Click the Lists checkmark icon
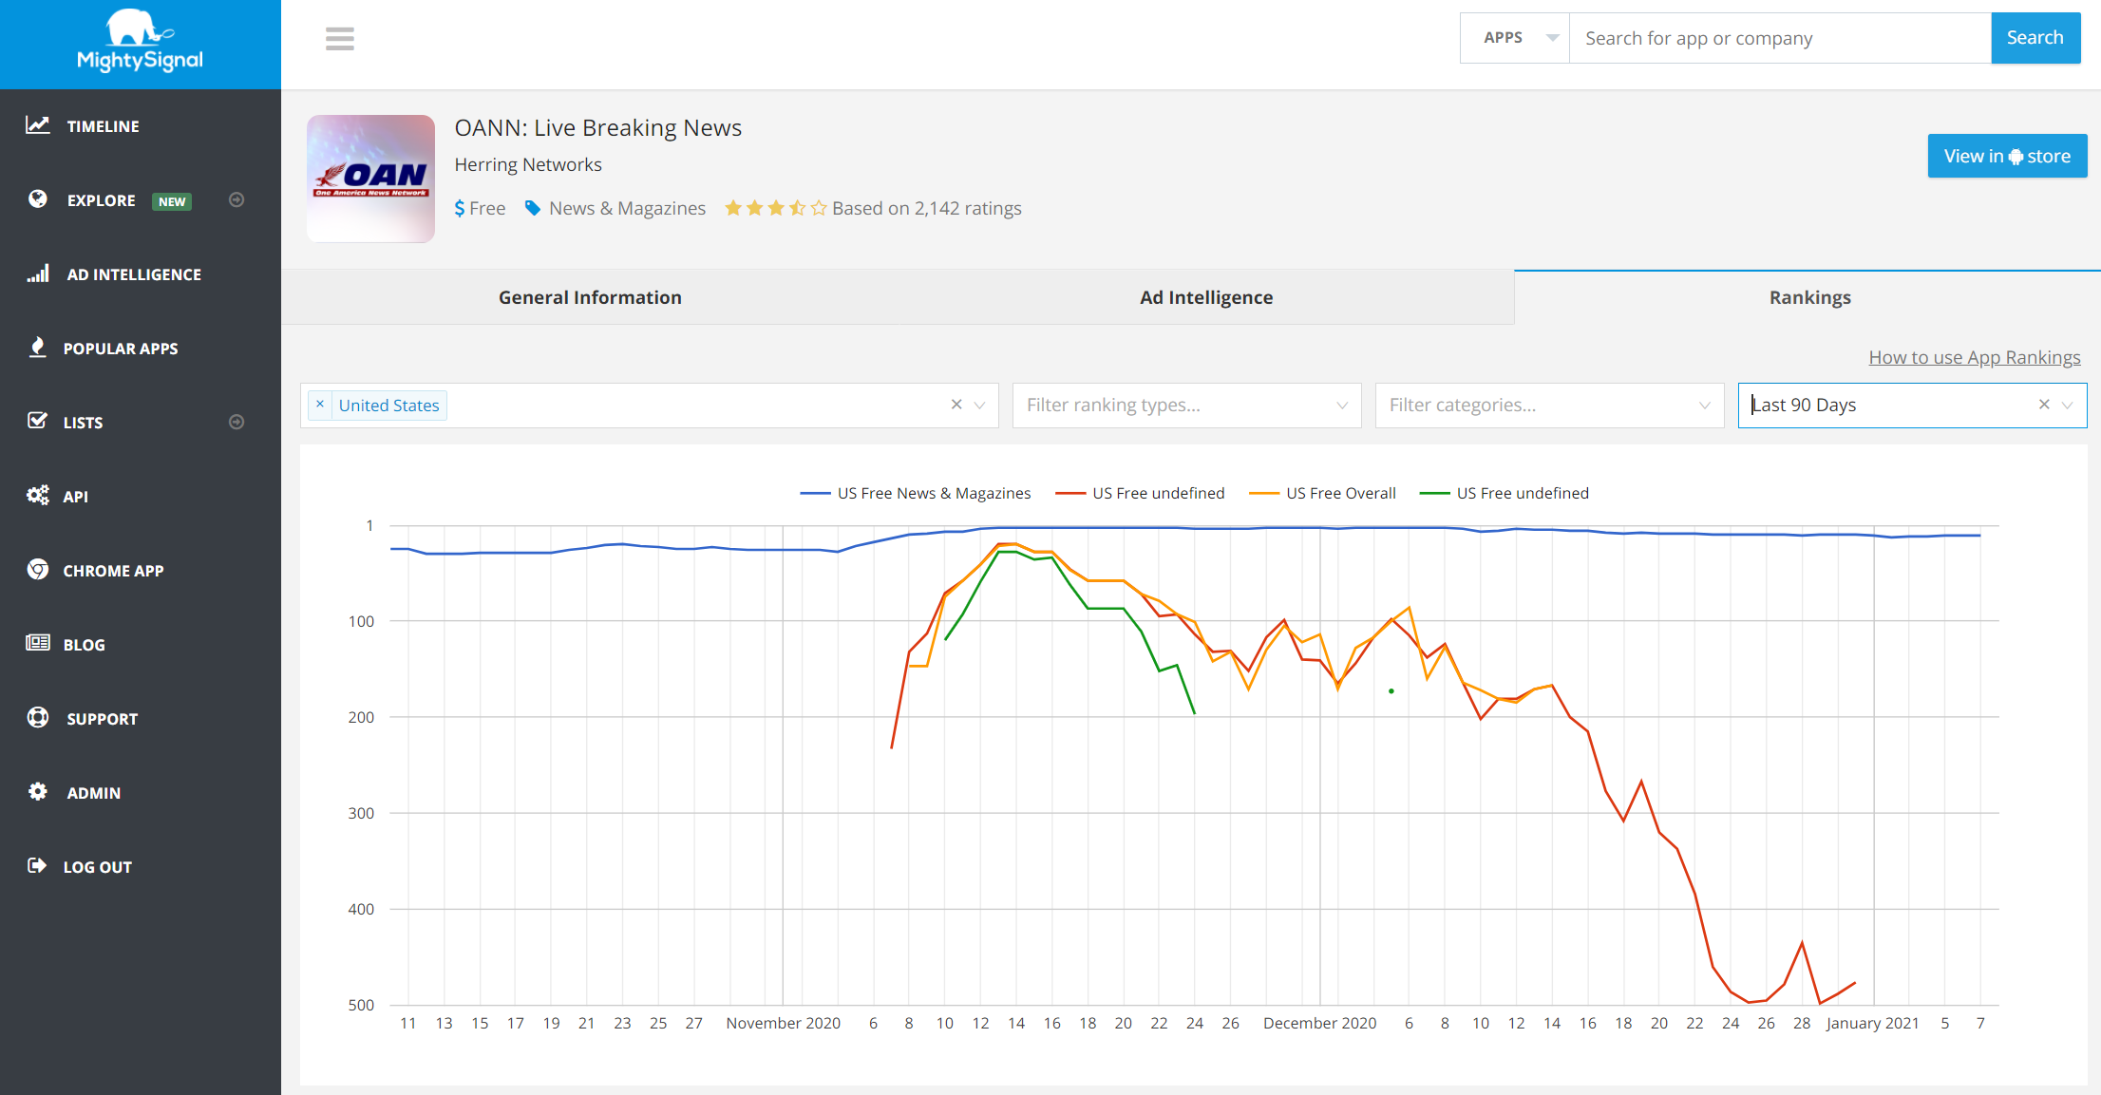This screenshot has height=1095, width=2101. (38, 421)
